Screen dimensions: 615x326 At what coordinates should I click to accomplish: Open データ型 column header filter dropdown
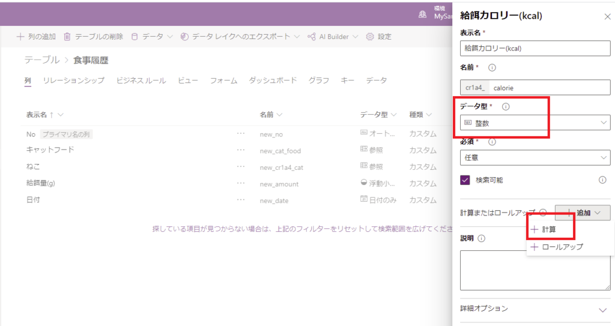(394, 115)
